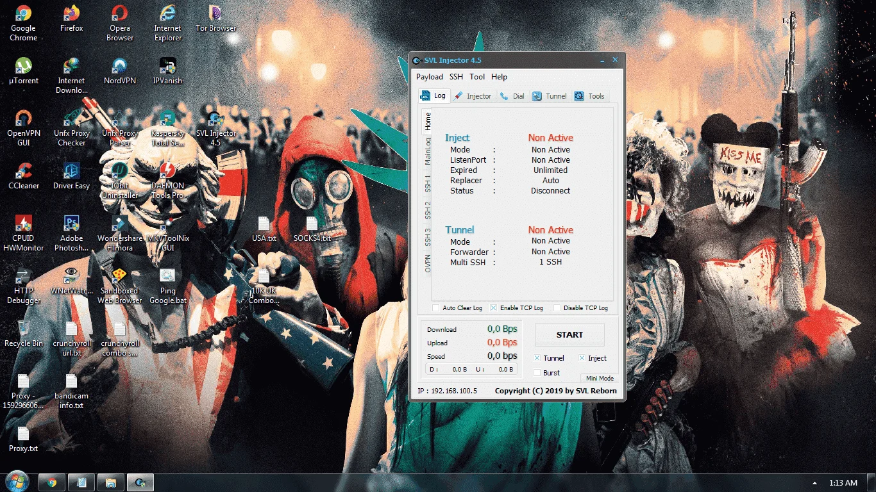Launch Sandboxed Web Browser shortcut
Viewport: 876px width, 492px height.
pos(120,286)
